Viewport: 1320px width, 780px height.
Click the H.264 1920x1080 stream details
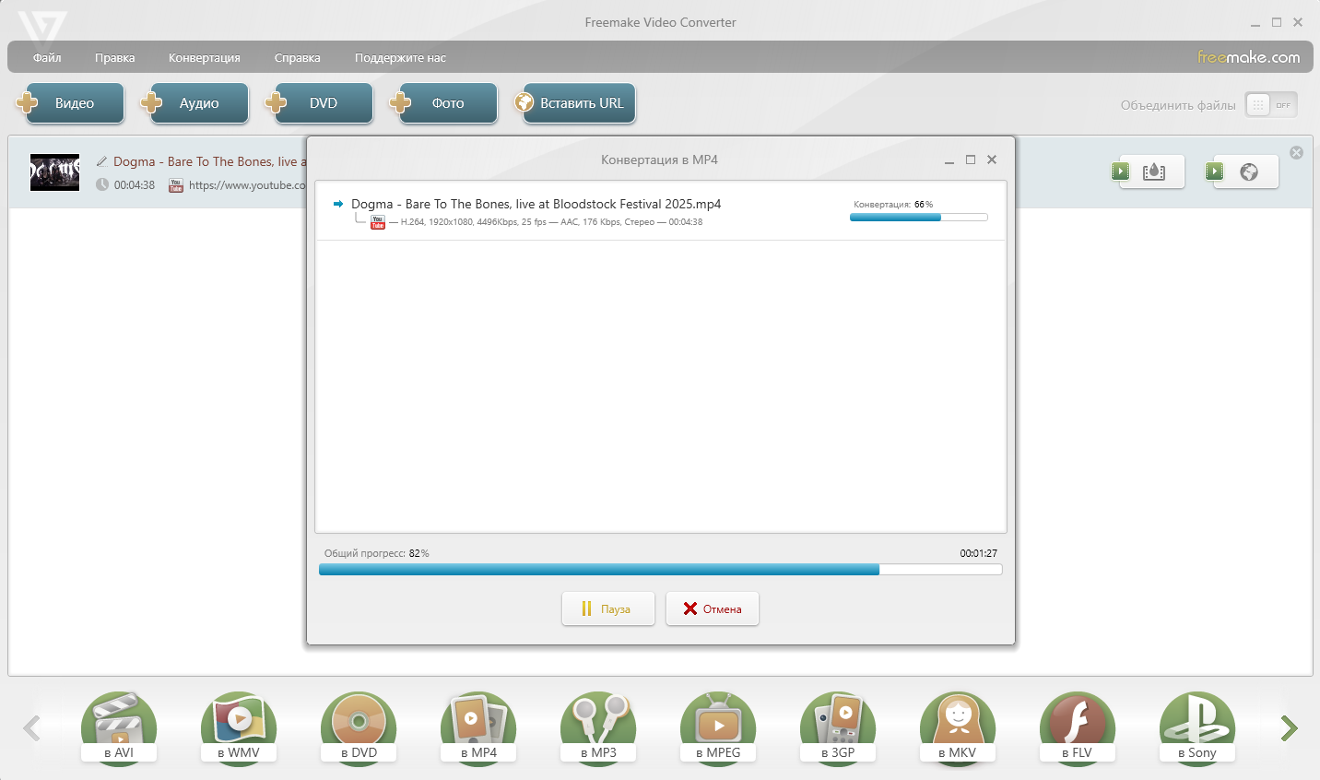point(551,222)
